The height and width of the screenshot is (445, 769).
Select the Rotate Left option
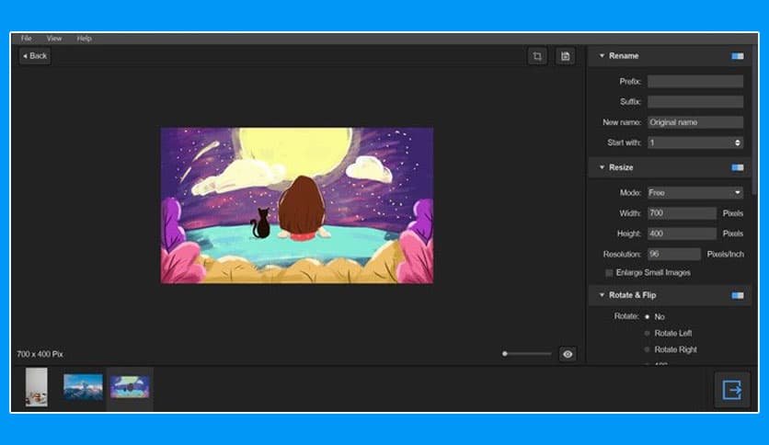[648, 333]
